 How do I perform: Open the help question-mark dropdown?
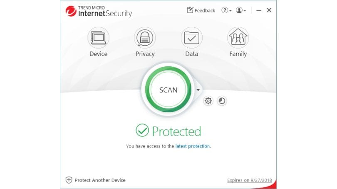[x=226, y=10]
